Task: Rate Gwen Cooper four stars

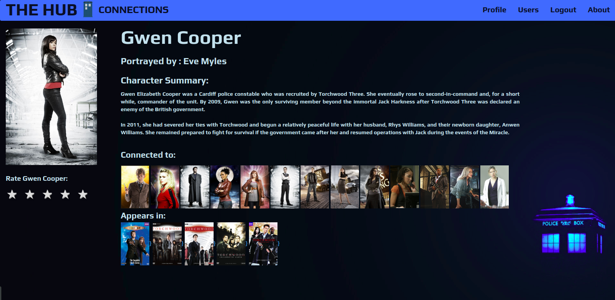Action: (65, 195)
